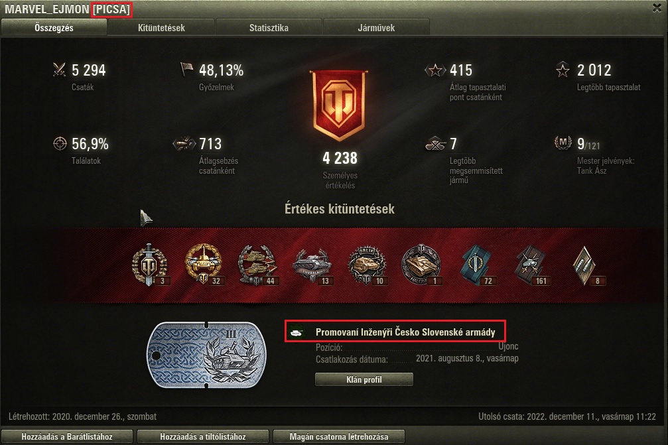Open the Járművek tab
Viewport: 668px width, 445px height.
coord(376,28)
